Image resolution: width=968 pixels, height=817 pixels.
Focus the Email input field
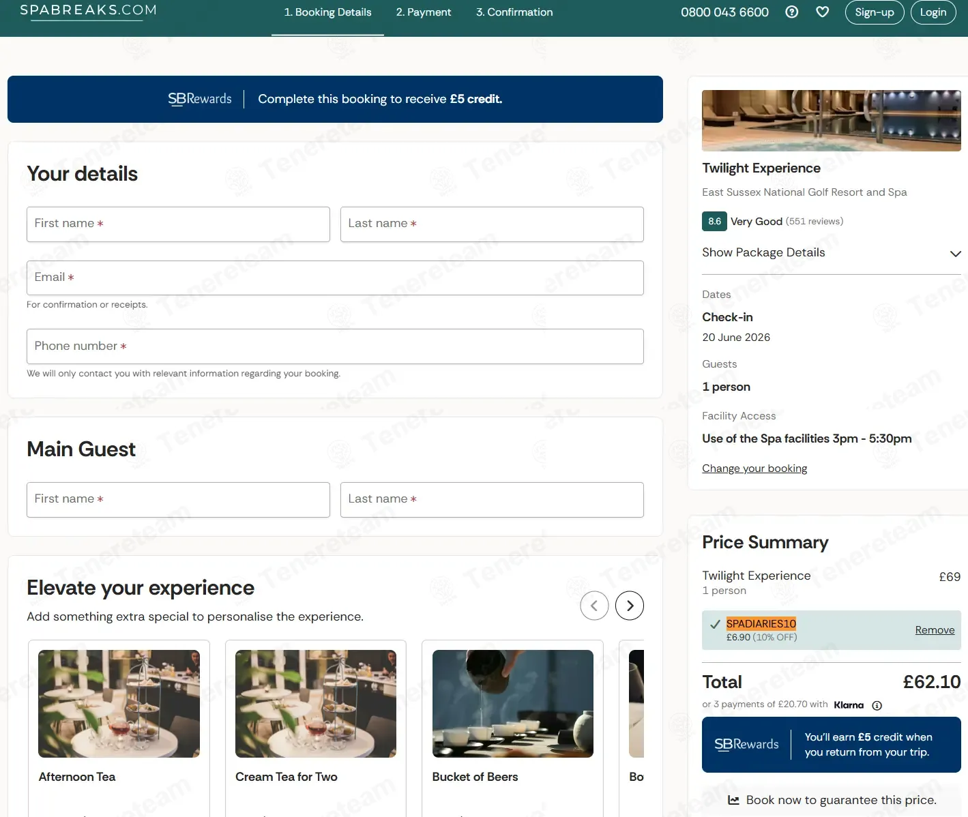pyautogui.click(x=335, y=278)
